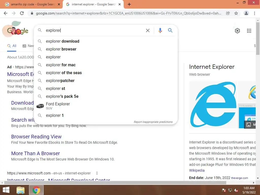
Task: Close the internet explorer search tab
Action: [x=119, y=4]
